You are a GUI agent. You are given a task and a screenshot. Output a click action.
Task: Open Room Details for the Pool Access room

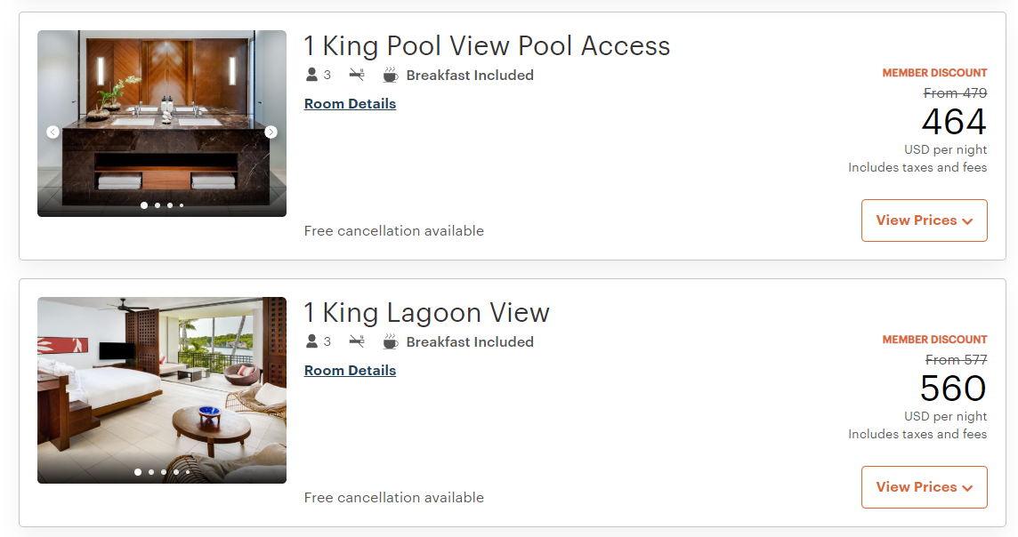(349, 103)
